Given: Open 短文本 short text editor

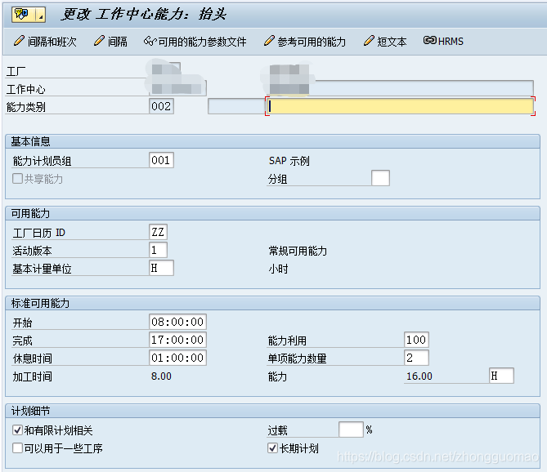Looking at the screenshot, I should [x=384, y=41].
